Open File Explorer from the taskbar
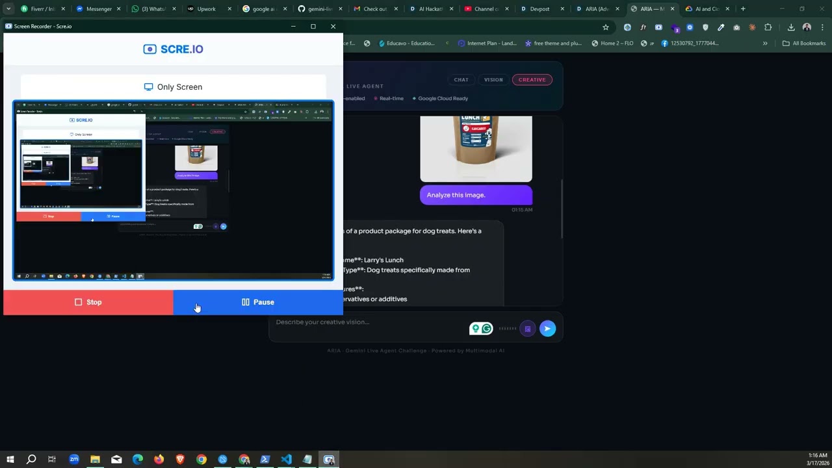This screenshot has height=468, width=832. (x=95, y=460)
